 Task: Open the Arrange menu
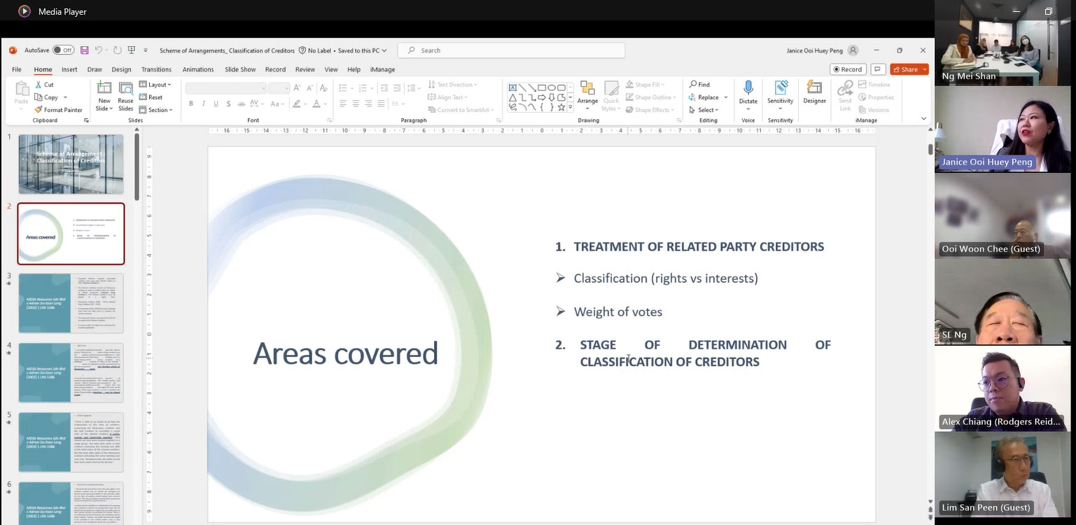coord(587,96)
